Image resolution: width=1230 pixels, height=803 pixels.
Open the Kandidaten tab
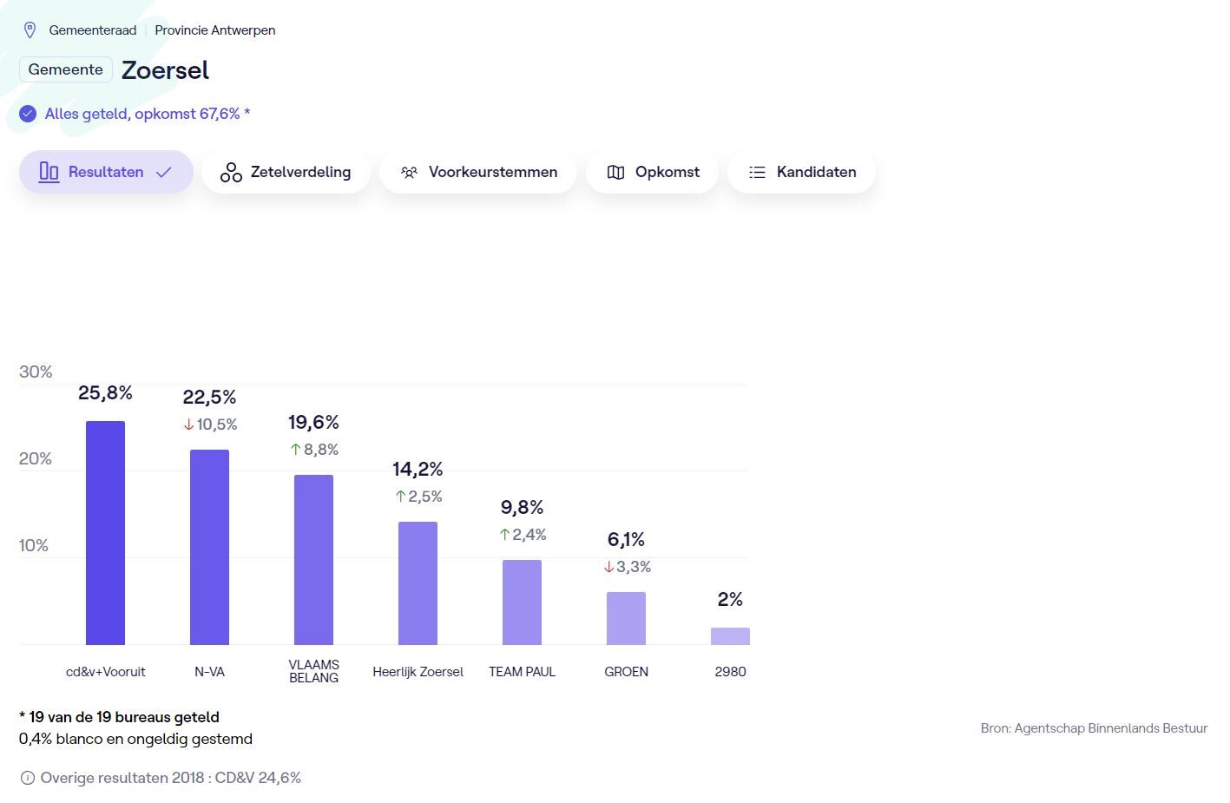pos(801,172)
